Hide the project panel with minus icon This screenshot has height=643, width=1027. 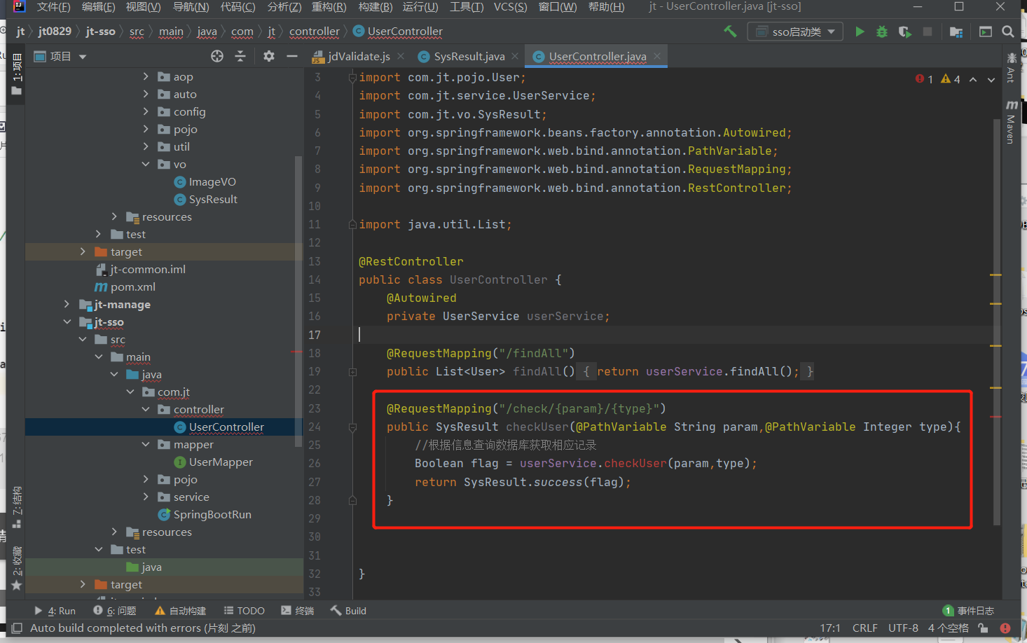point(292,56)
